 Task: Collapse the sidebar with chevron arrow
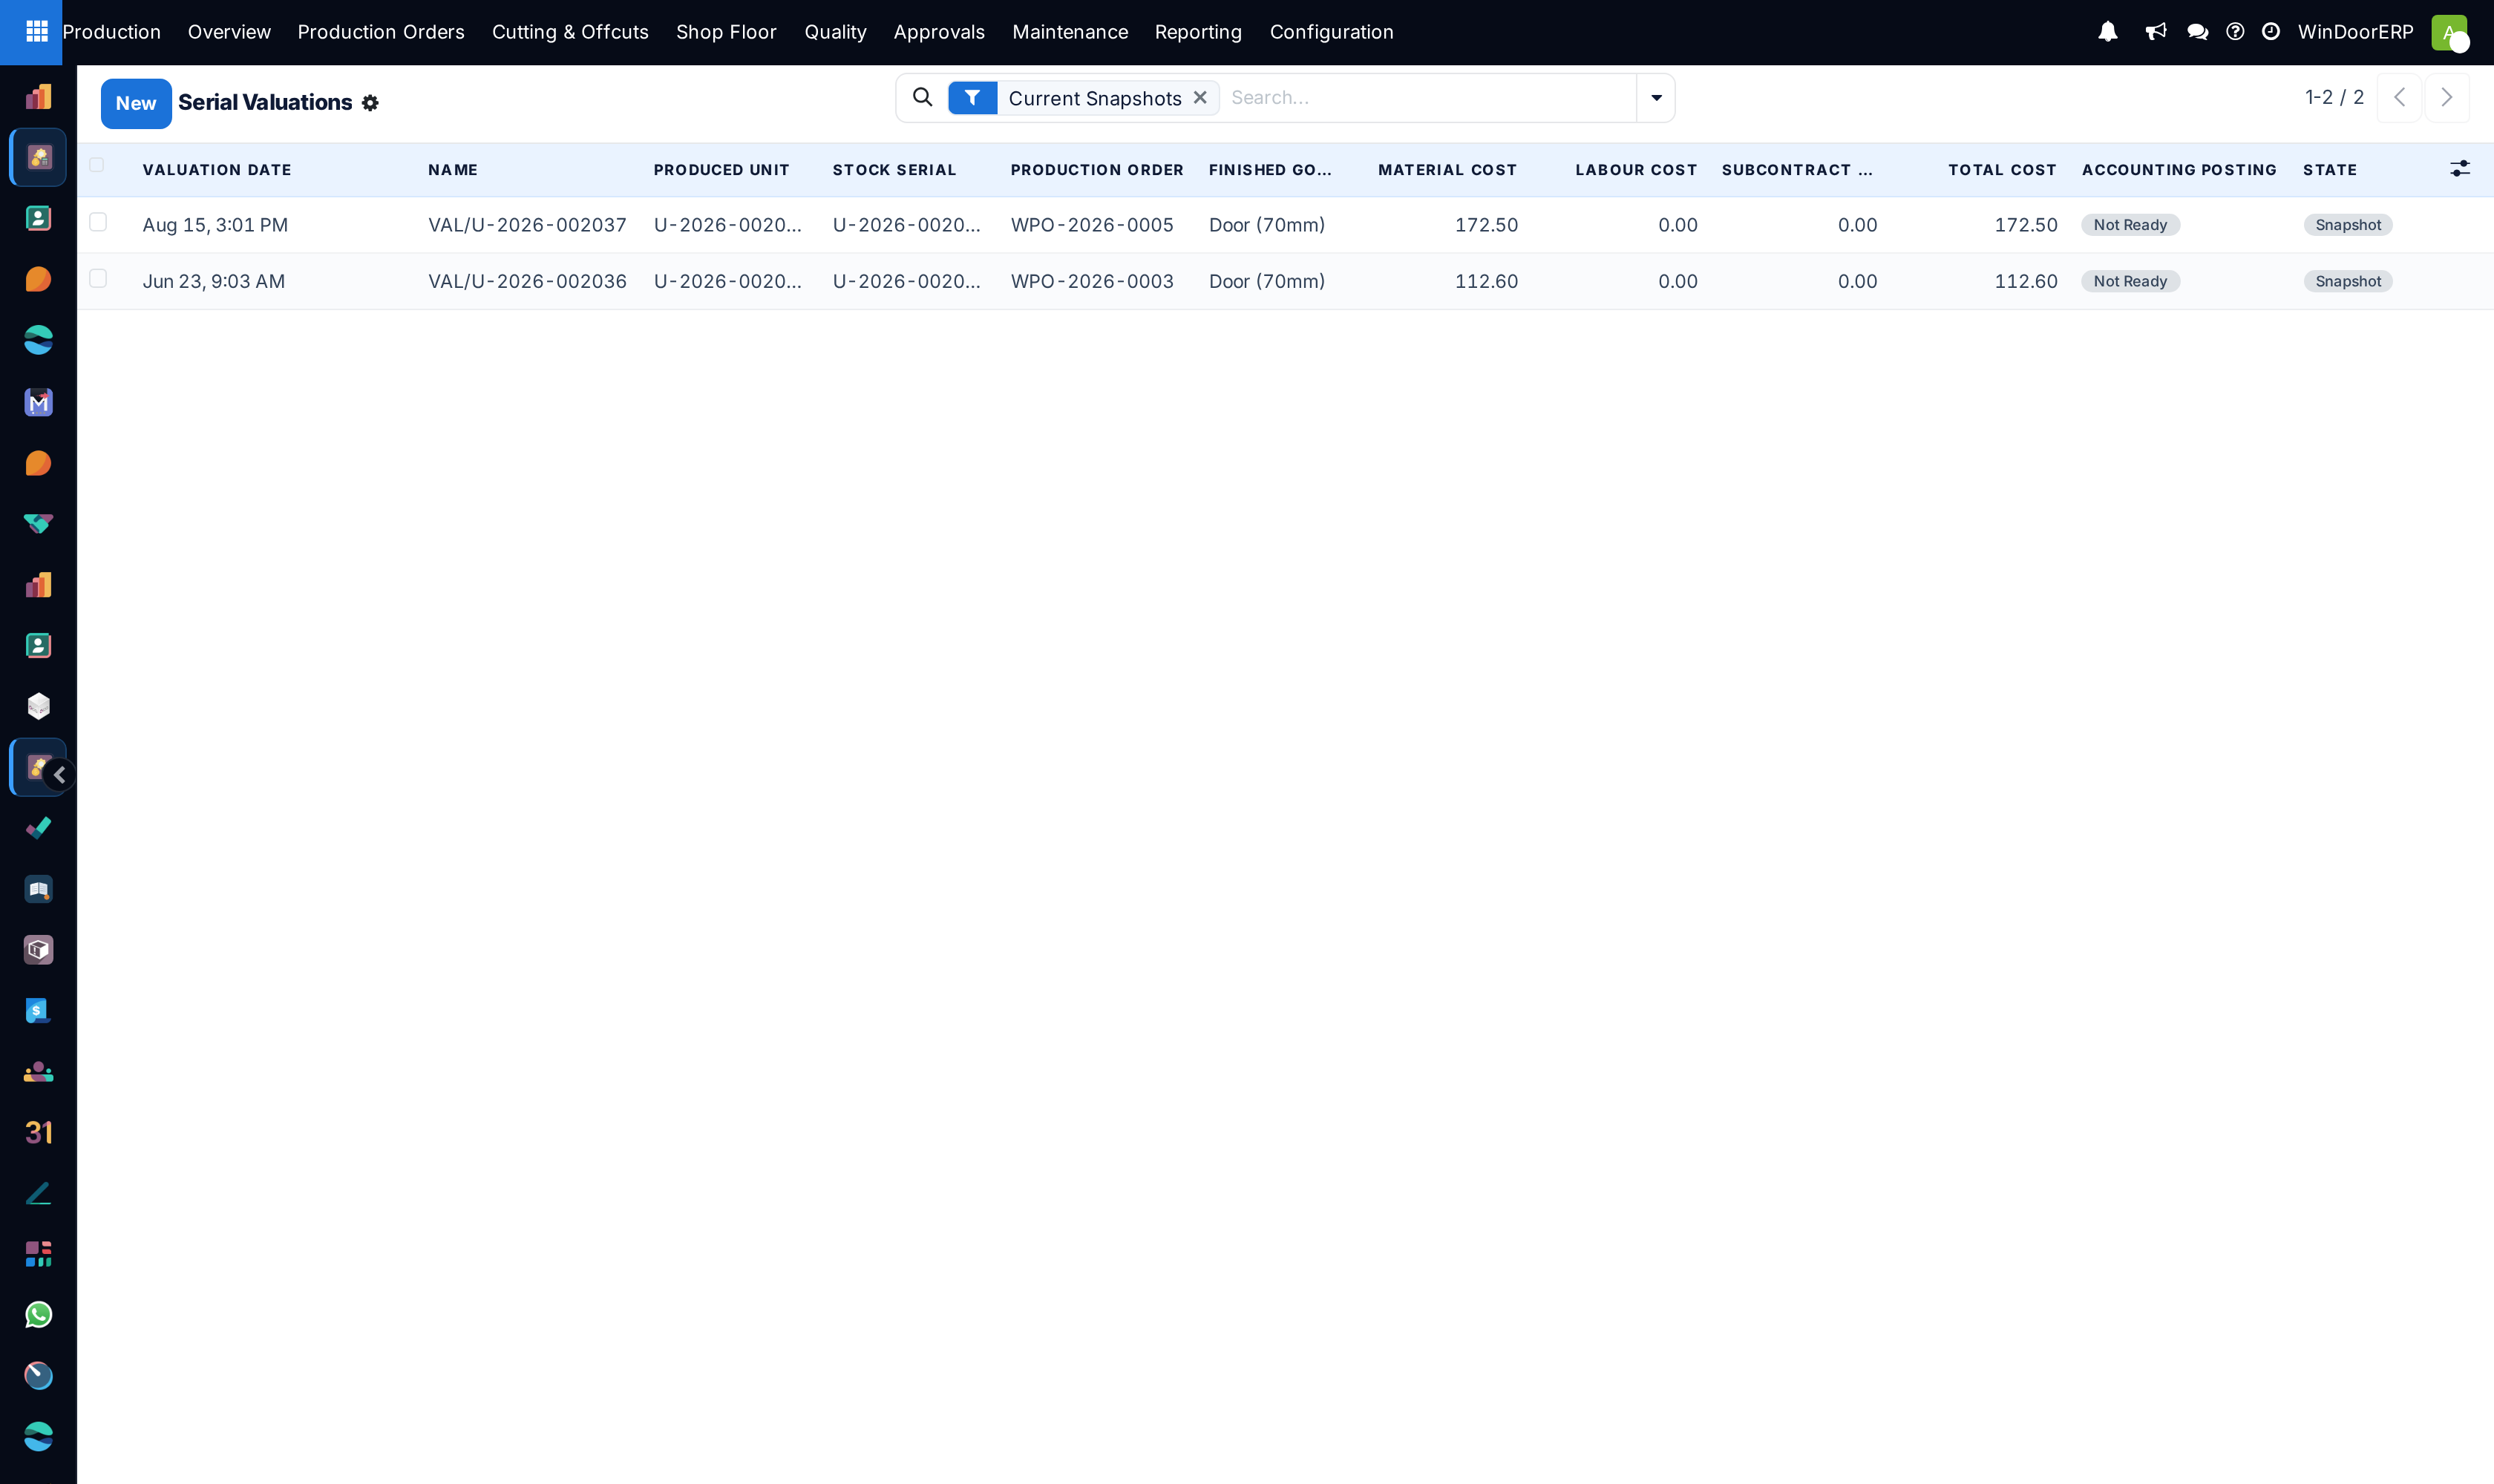point(60,775)
